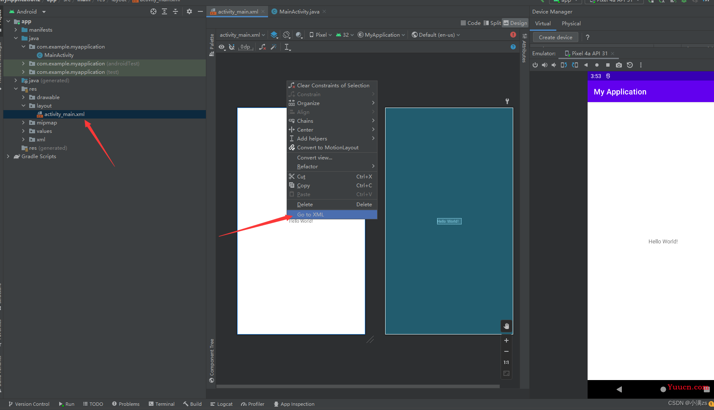Click the Create device button

point(555,37)
